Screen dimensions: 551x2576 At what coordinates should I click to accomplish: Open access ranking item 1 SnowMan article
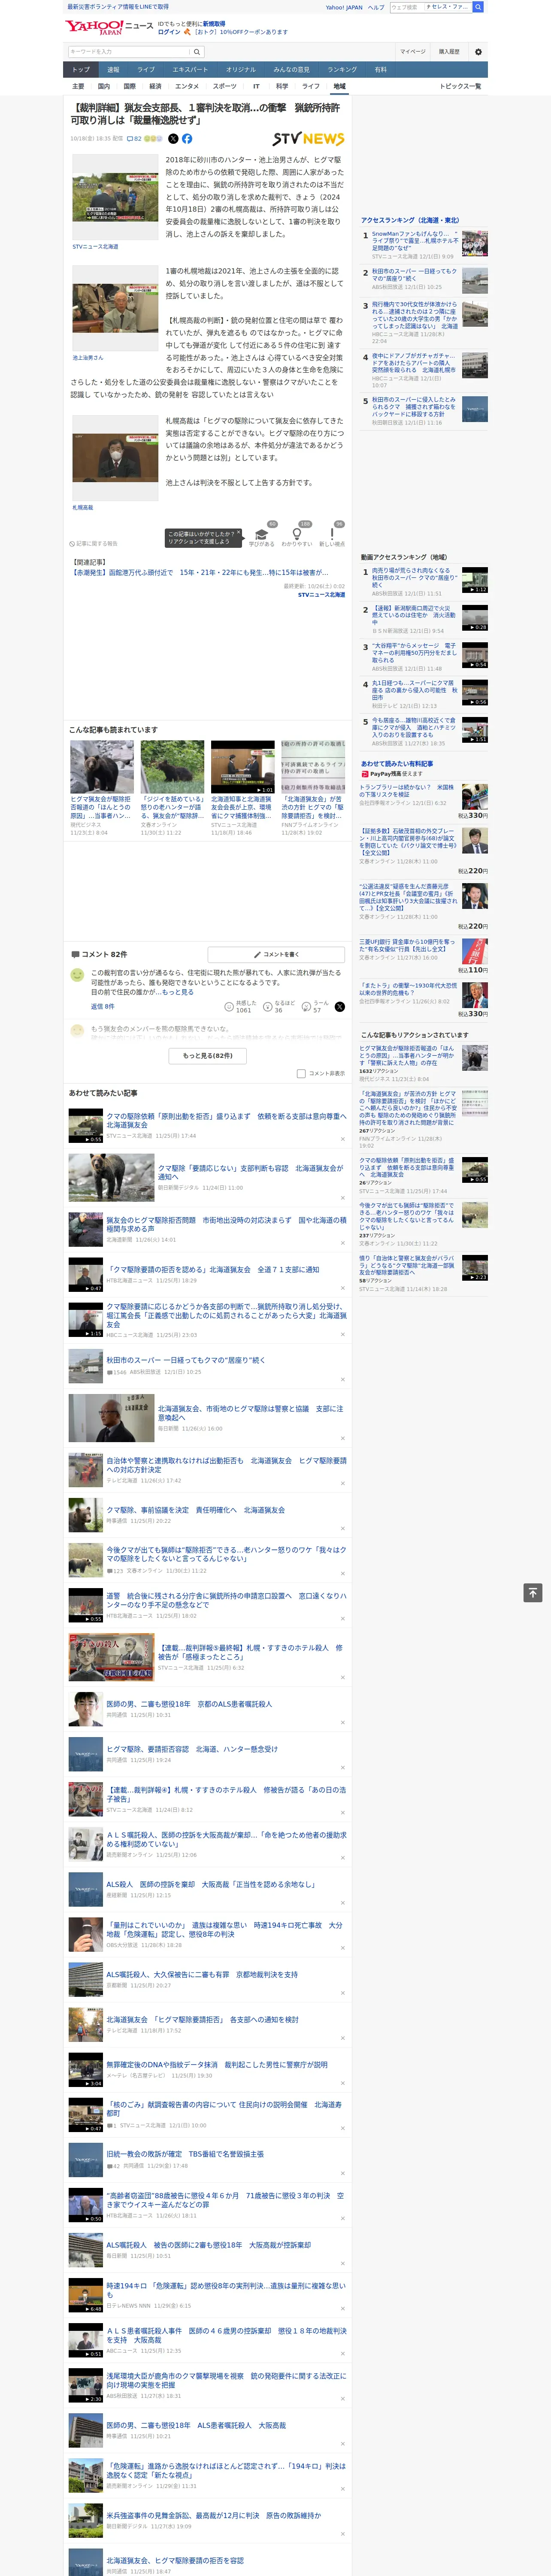point(416,241)
